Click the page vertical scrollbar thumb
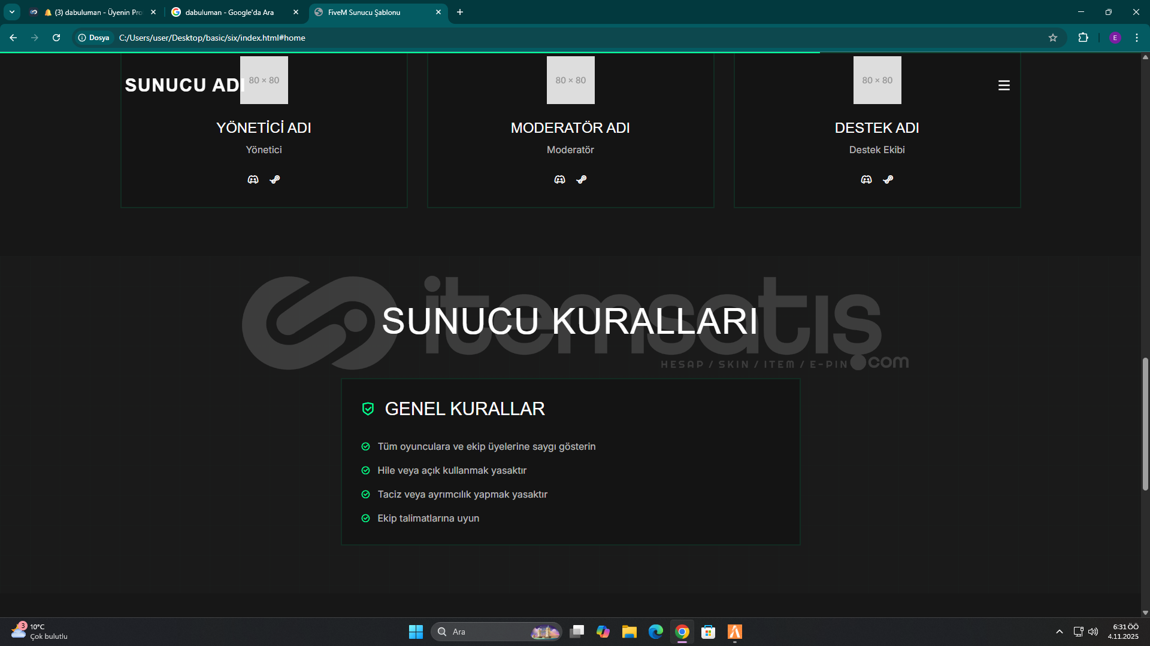This screenshot has width=1150, height=646. pyautogui.click(x=1145, y=425)
